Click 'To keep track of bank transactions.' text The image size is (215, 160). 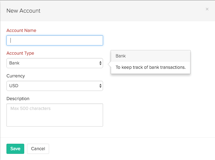click(151, 68)
